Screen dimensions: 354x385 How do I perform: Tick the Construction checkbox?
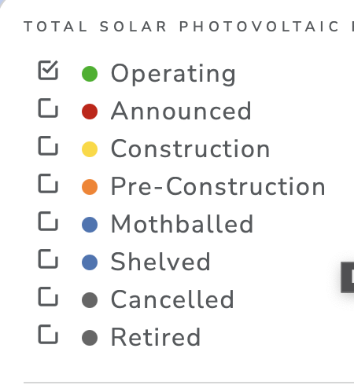point(48,145)
